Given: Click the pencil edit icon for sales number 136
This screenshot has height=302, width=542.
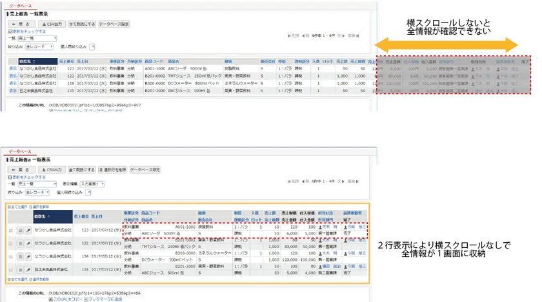Looking at the screenshot, I should [x=28, y=258].
